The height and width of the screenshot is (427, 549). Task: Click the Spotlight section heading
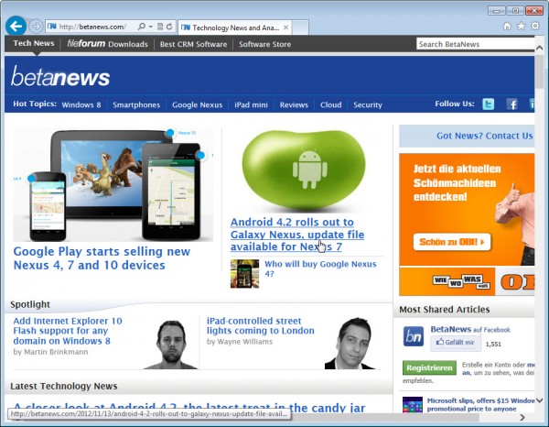pyautogui.click(x=30, y=304)
